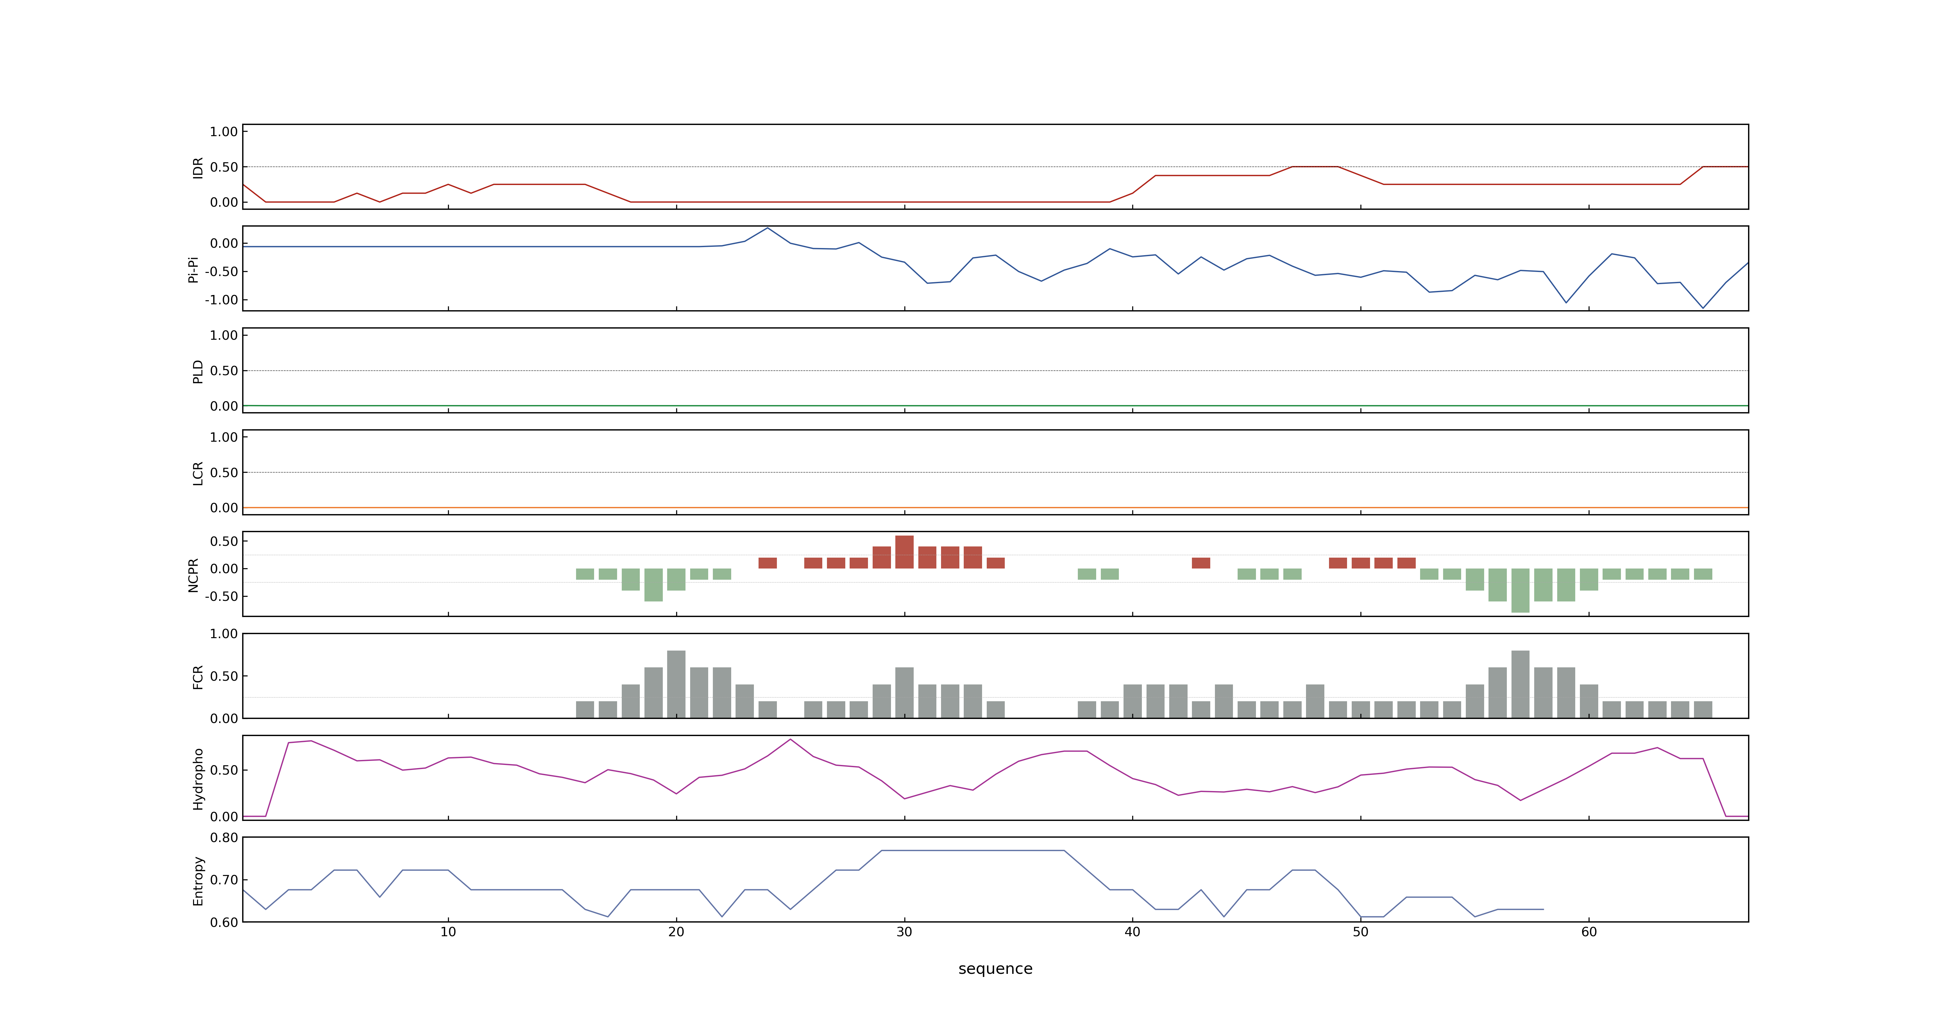
Task: Click the FCR y-axis label
Action: 198,676
